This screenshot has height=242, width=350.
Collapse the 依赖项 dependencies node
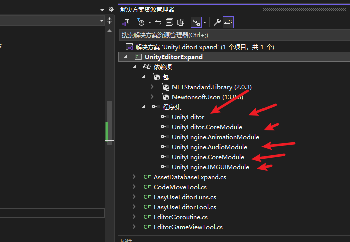pyautogui.click(x=134, y=67)
